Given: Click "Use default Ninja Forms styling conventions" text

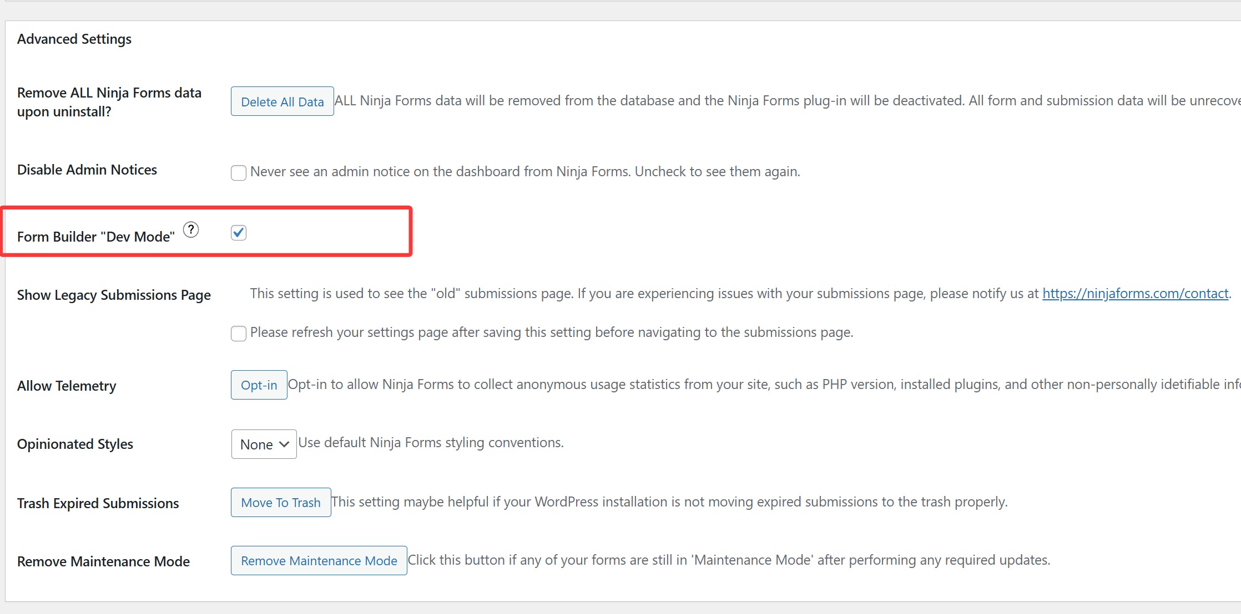Looking at the screenshot, I should pos(431,443).
